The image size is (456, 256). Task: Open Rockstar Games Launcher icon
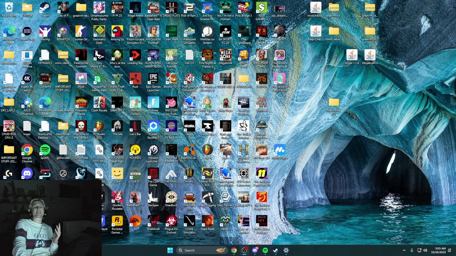pyautogui.click(x=117, y=225)
